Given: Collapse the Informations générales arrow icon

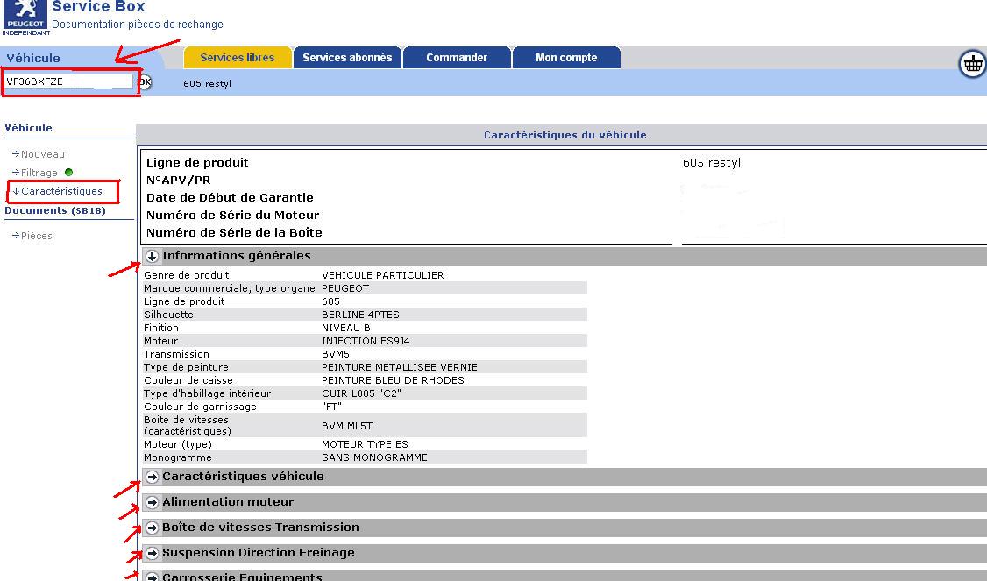Looking at the screenshot, I should click(152, 257).
